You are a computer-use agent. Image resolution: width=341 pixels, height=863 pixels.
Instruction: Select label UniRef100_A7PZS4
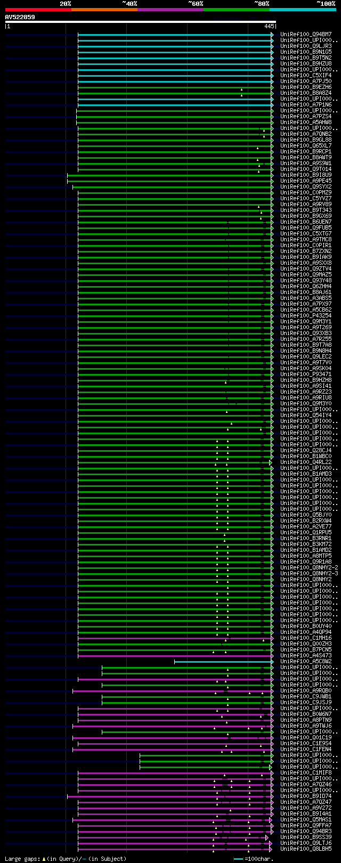(x=306, y=117)
